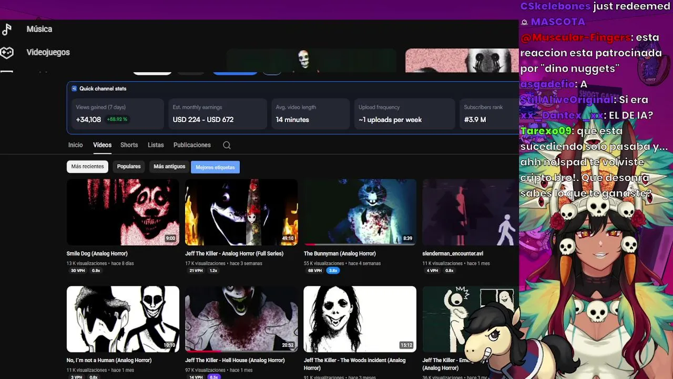Click the 1.2x badge under Full Series

point(213,271)
